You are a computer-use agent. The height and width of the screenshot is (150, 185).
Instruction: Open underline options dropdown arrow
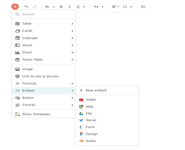point(84,7)
